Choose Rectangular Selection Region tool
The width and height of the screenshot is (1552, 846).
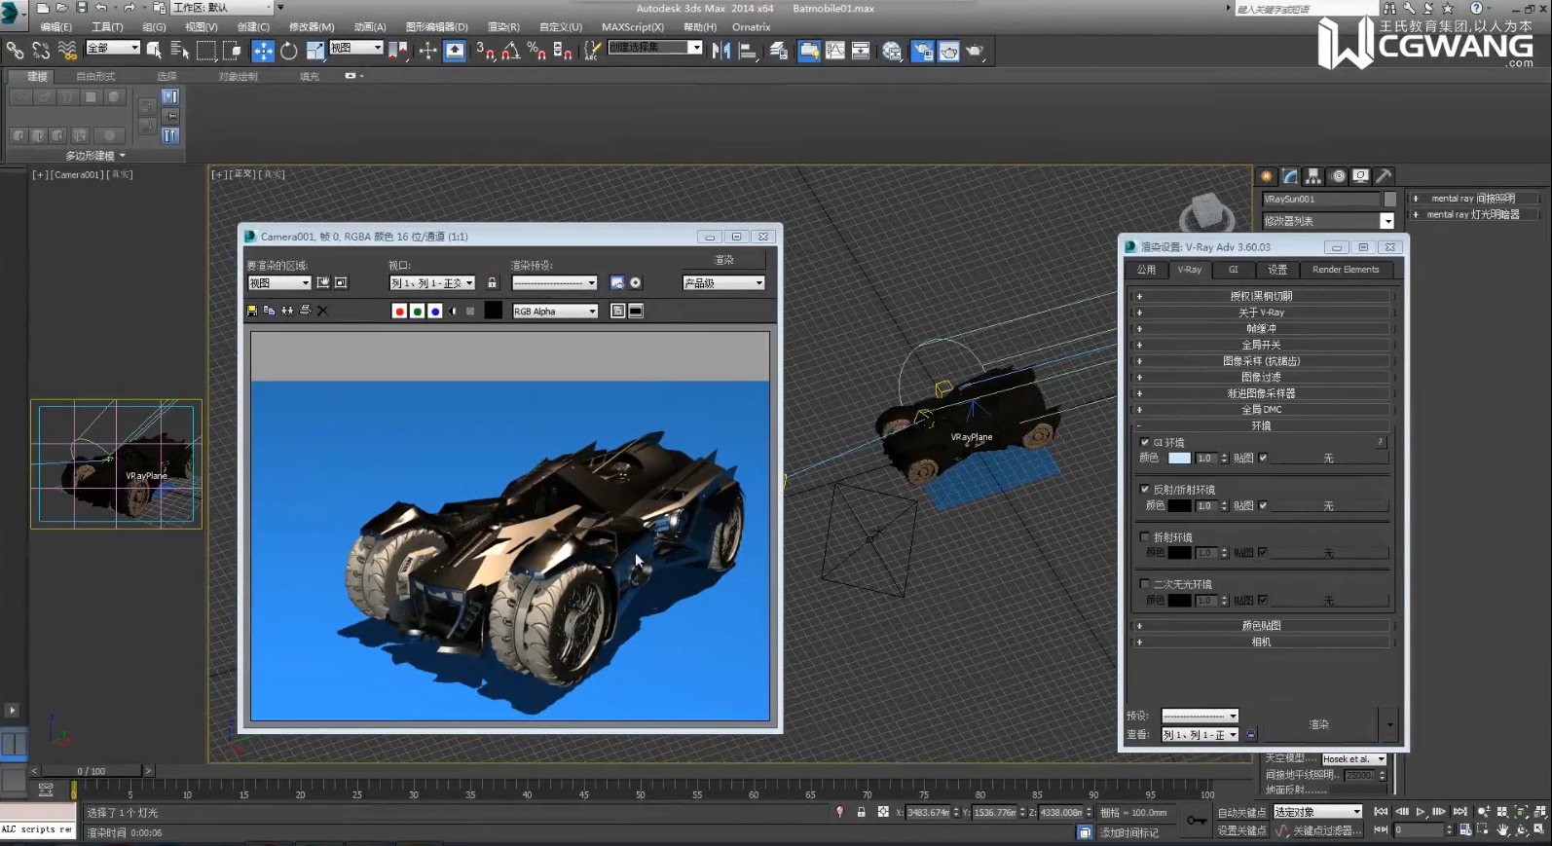(x=205, y=50)
